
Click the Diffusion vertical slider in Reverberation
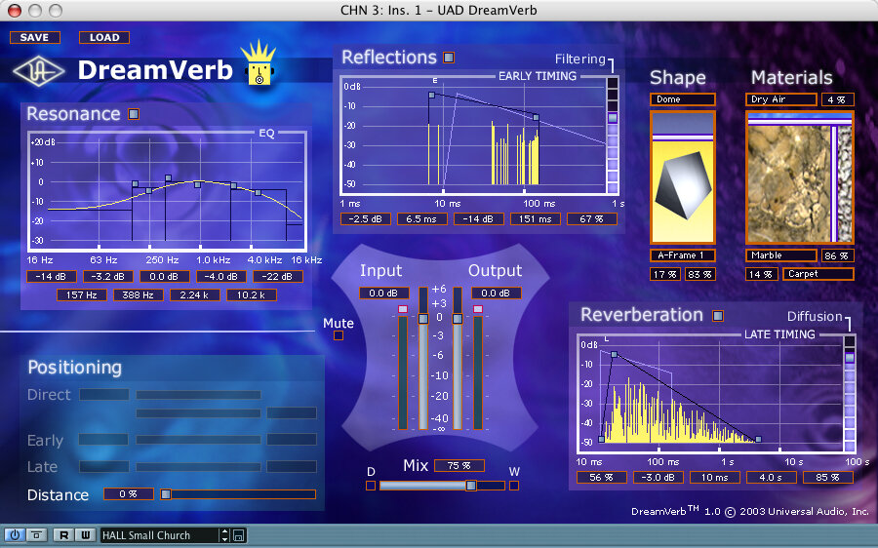850,393
